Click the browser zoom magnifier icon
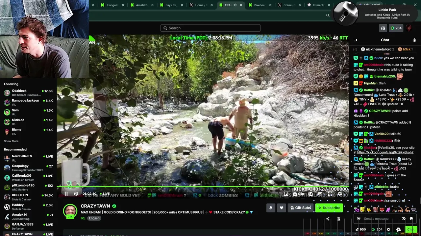Screen dimensions: 421x236 pos(328,15)
